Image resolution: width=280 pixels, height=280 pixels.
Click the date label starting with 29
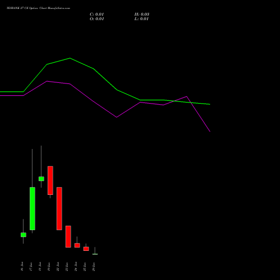point(94,267)
